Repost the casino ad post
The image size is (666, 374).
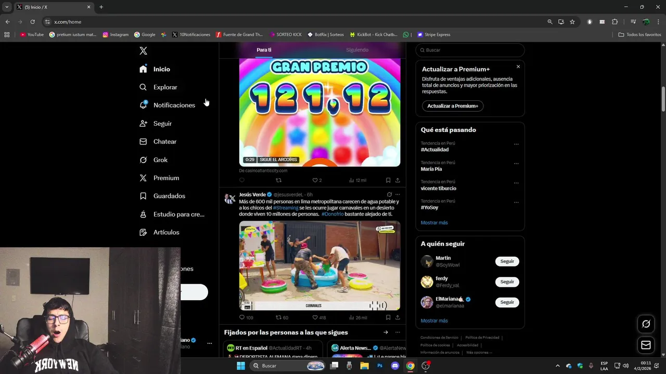point(278,180)
